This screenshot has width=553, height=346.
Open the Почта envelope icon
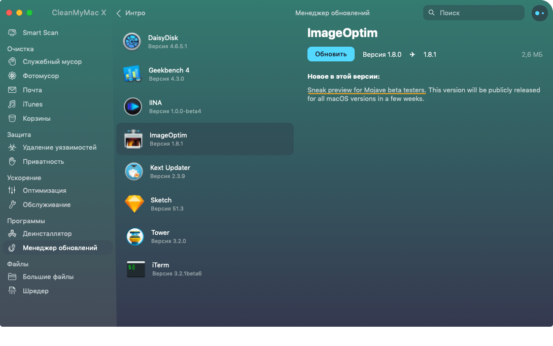click(12, 90)
